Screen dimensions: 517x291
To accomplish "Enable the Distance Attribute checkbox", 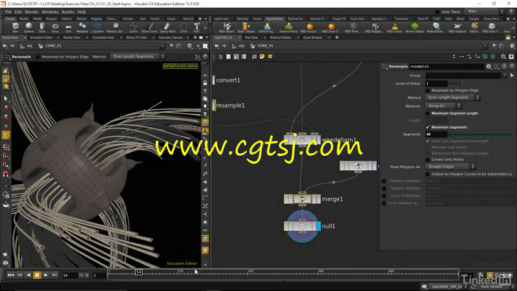I will 384,181.
